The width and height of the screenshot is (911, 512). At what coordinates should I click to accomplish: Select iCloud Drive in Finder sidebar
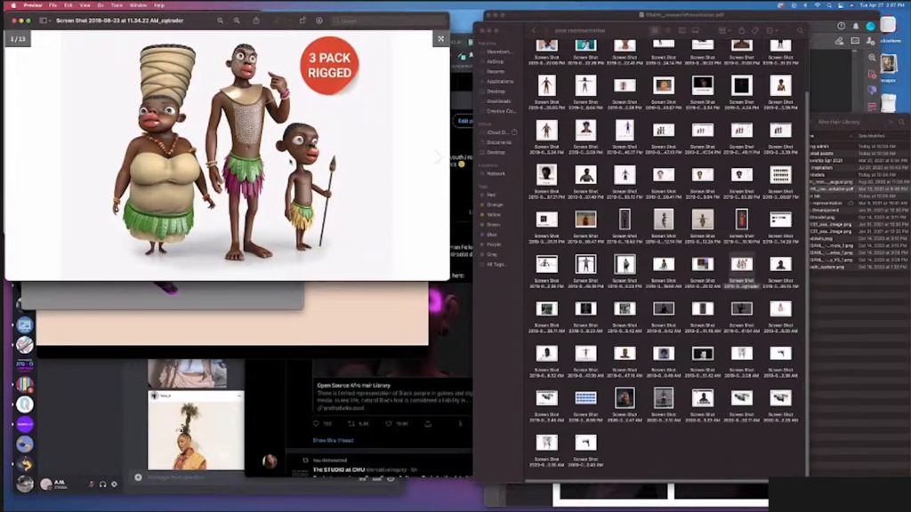pos(498,132)
